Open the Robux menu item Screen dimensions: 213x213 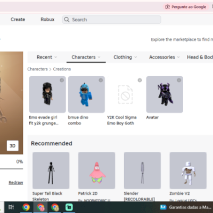tap(47, 19)
